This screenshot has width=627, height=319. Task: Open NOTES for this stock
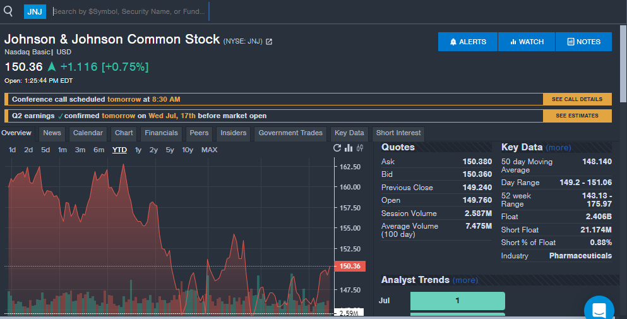pos(584,42)
